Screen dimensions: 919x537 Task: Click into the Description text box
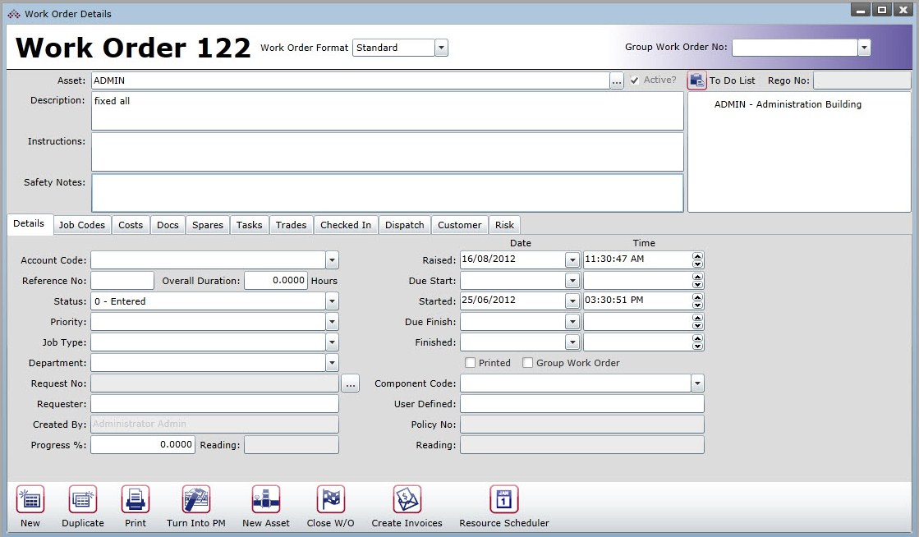point(388,111)
